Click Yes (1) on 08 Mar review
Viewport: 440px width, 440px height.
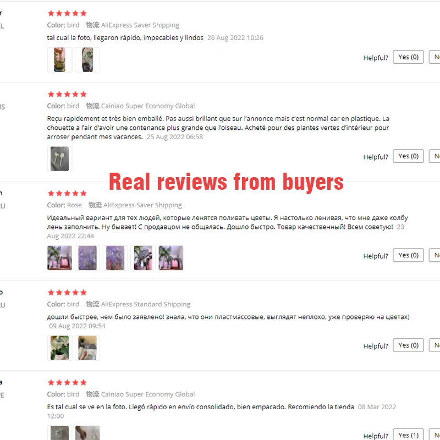[x=408, y=435]
